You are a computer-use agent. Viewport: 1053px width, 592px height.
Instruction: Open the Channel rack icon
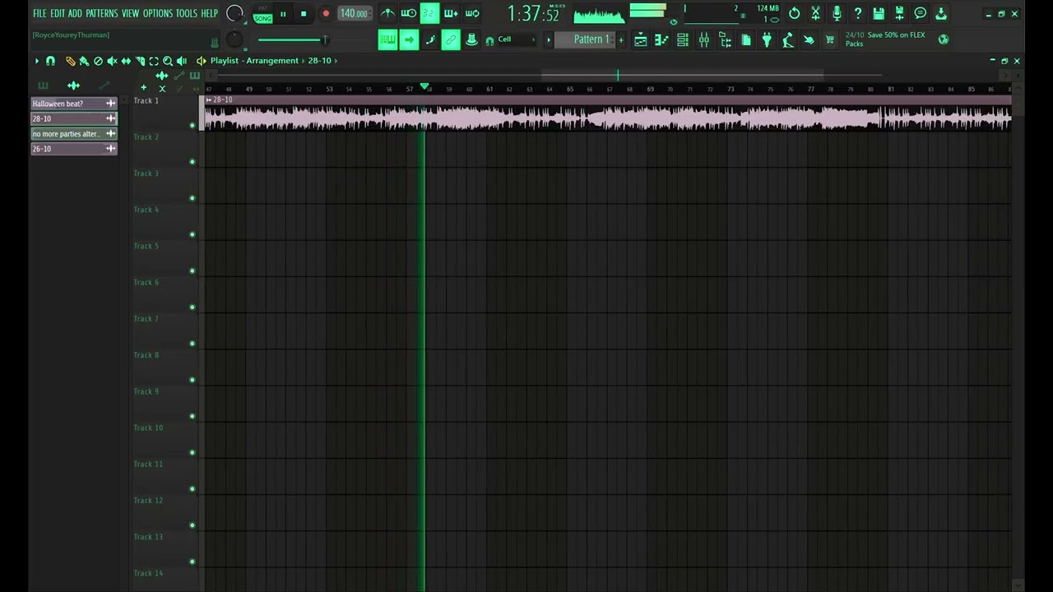point(683,39)
